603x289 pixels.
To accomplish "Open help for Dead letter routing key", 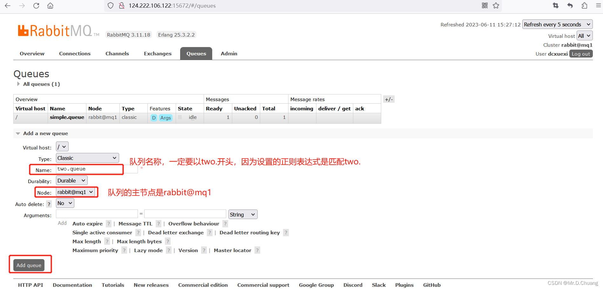I will 286,232.
